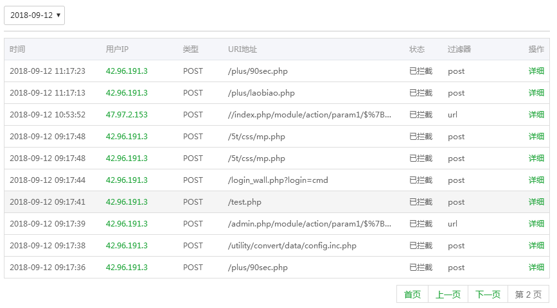The height and width of the screenshot is (308, 557).
Task: Click the user IP in the /plus/laobiao.php row
Action: tap(127, 93)
